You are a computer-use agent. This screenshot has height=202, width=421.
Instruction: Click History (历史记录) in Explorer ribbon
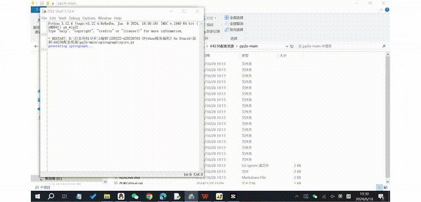tap(213, 31)
